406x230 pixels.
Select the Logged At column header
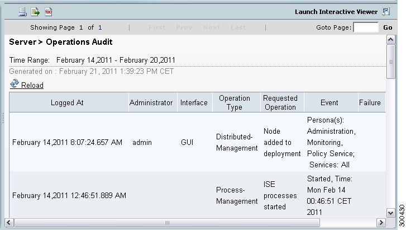click(x=67, y=102)
